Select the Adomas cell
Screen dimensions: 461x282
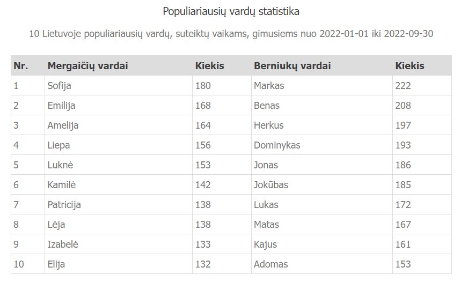click(322, 264)
